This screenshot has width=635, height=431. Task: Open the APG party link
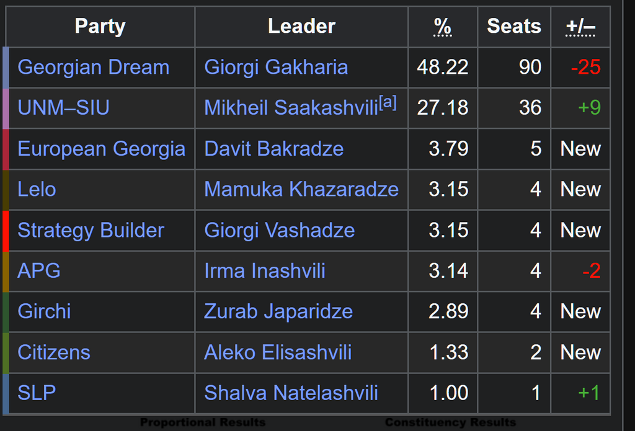click(x=39, y=270)
